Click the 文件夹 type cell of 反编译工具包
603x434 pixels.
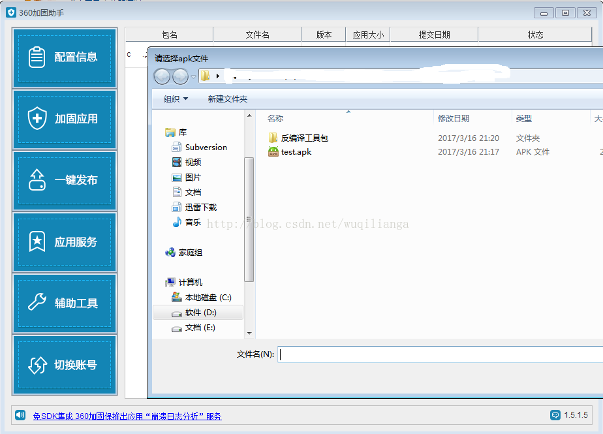tap(527, 138)
